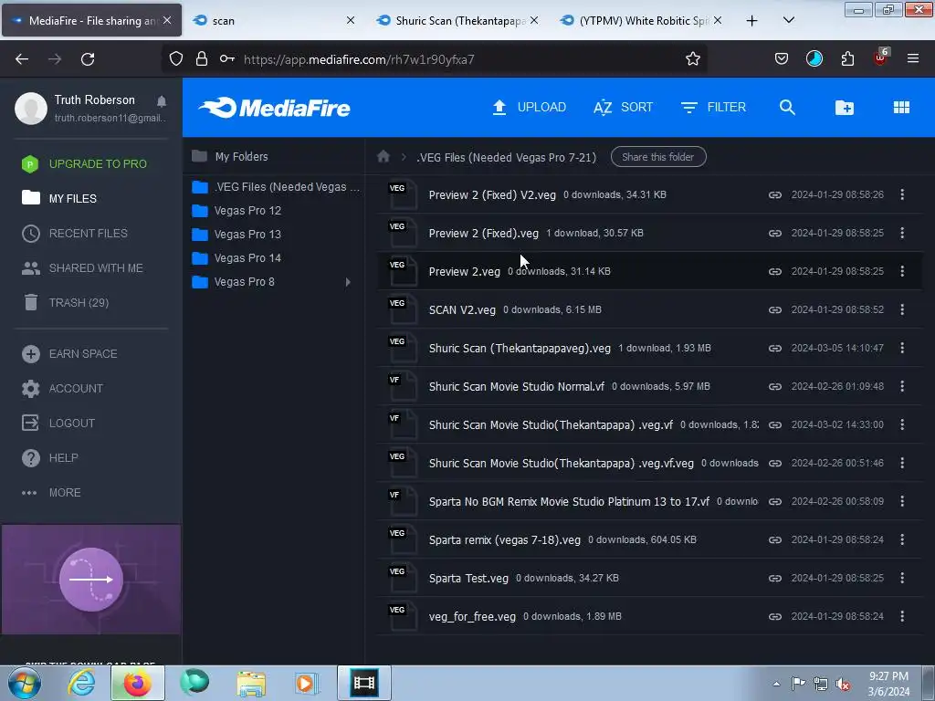This screenshot has height=701, width=935.
Task: Reload the page
Action: click(x=88, y=59)
